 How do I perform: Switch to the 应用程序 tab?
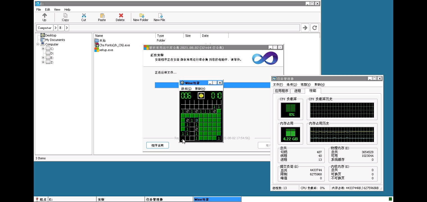click(281, 91)
